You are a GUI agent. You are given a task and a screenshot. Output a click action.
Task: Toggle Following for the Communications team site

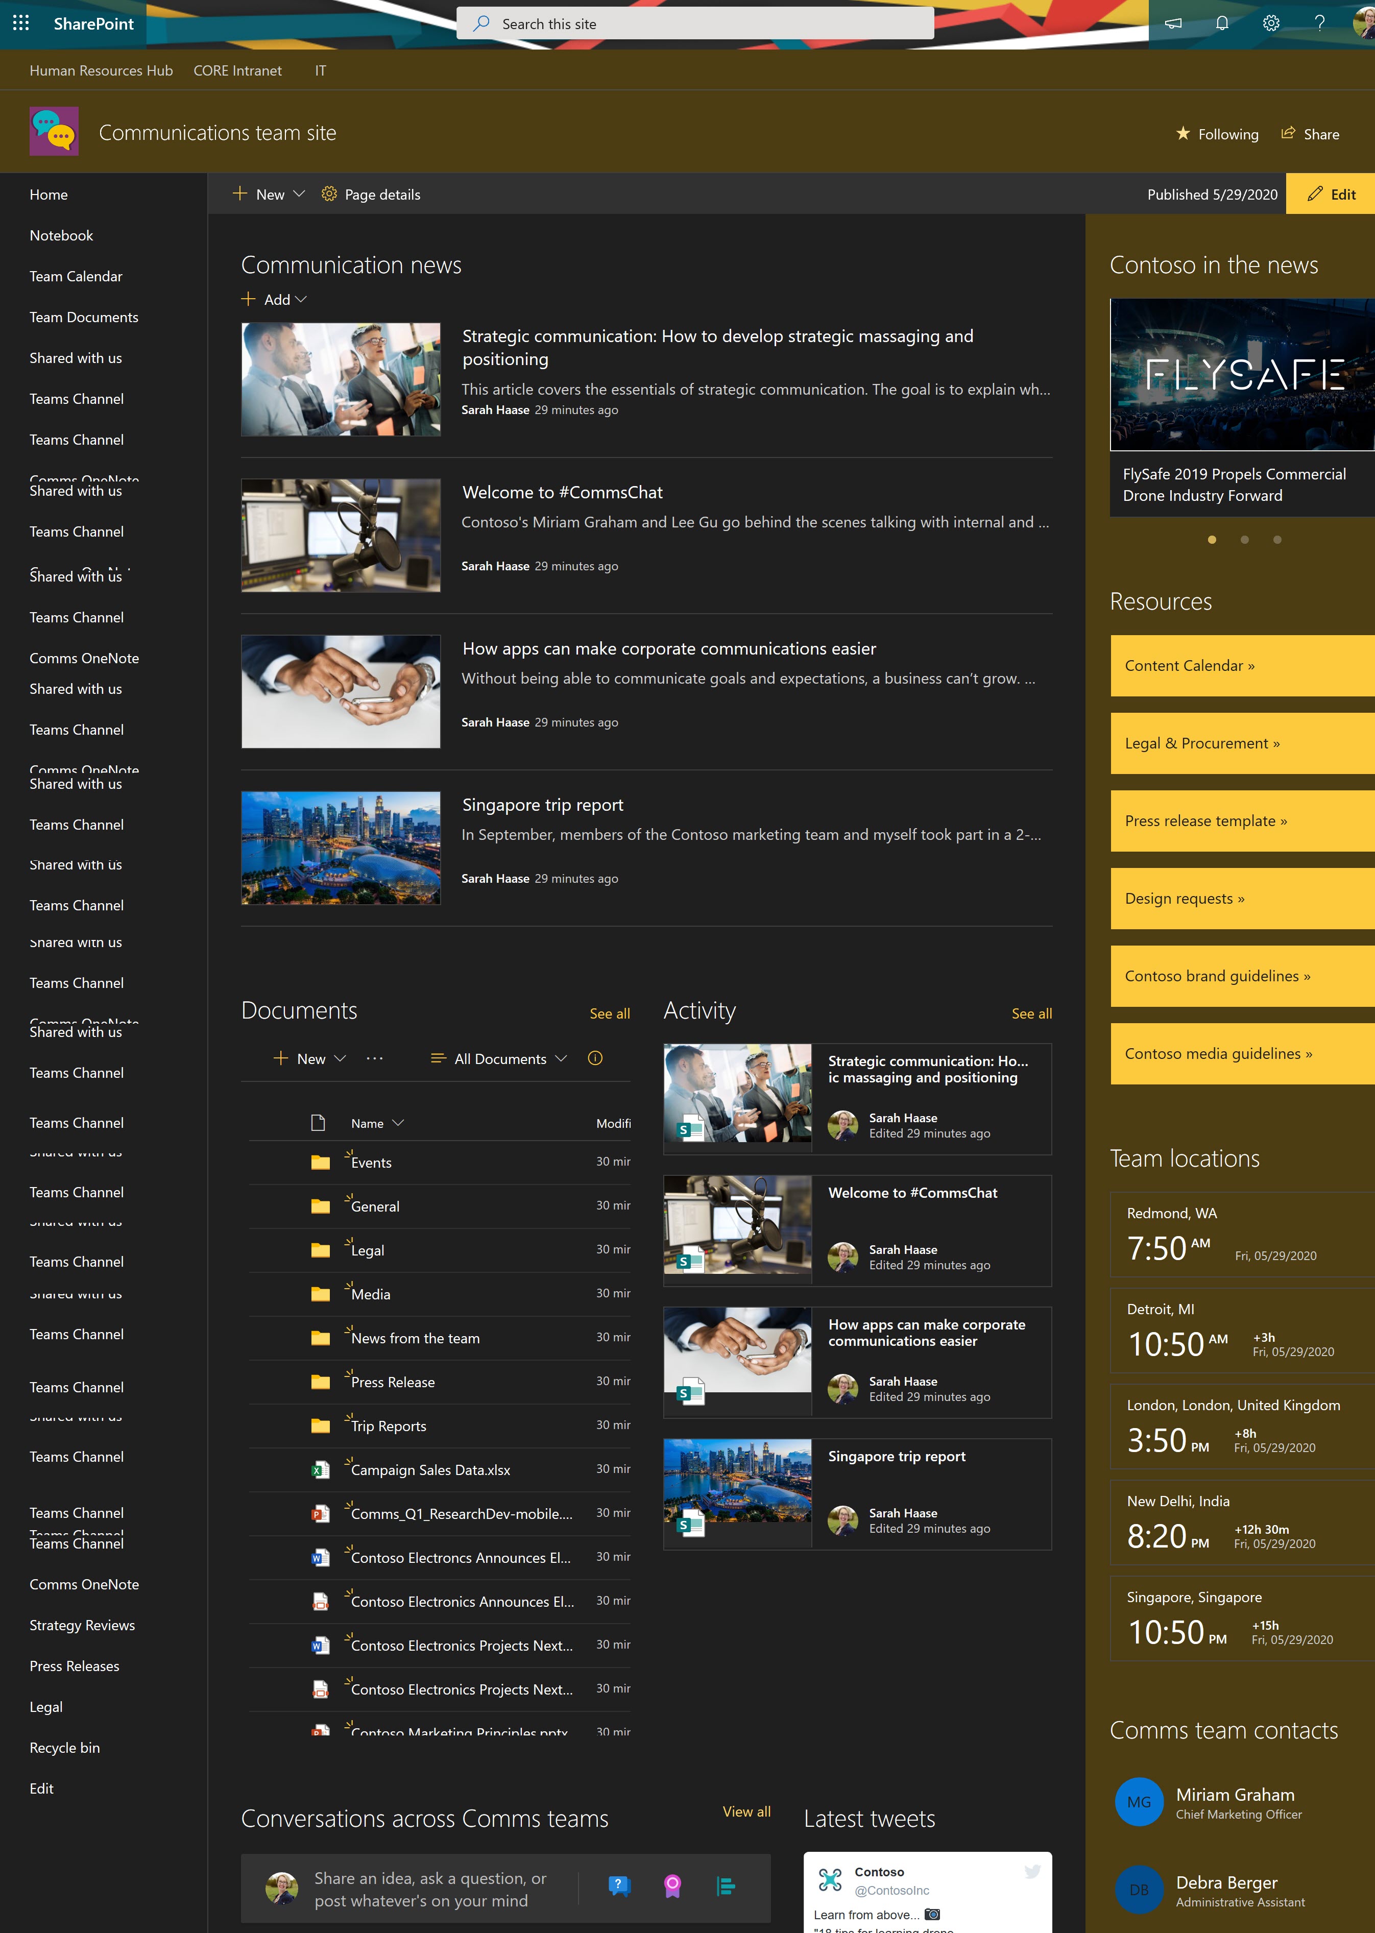tap(1218, 134)
